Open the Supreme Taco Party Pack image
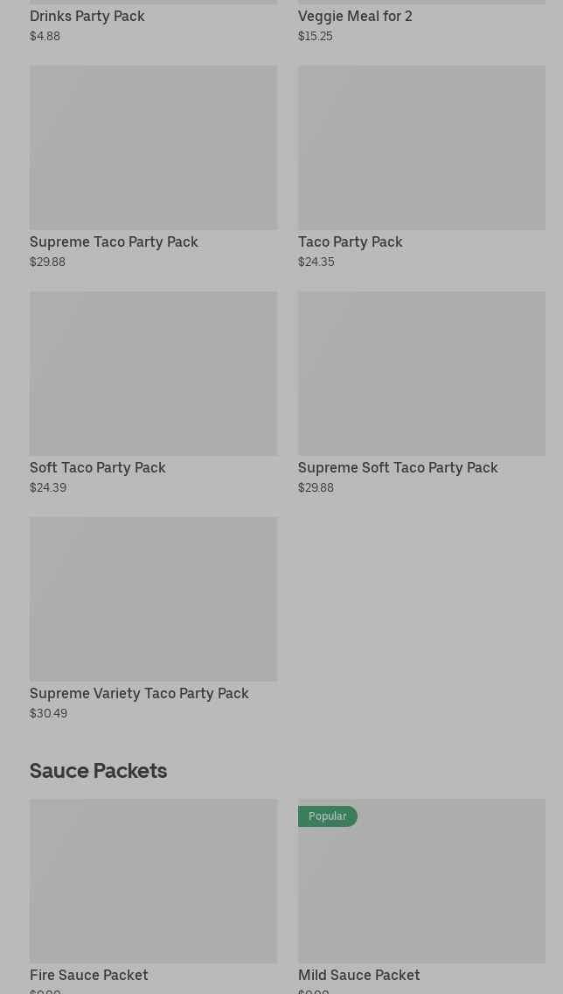563x994 pixels. point(153,147)
